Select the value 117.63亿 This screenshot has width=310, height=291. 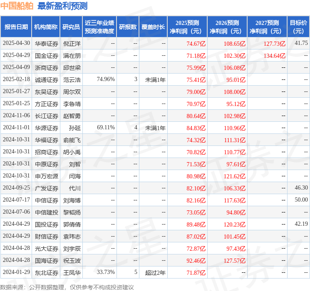pyautogui.click(x=235, y=200)
